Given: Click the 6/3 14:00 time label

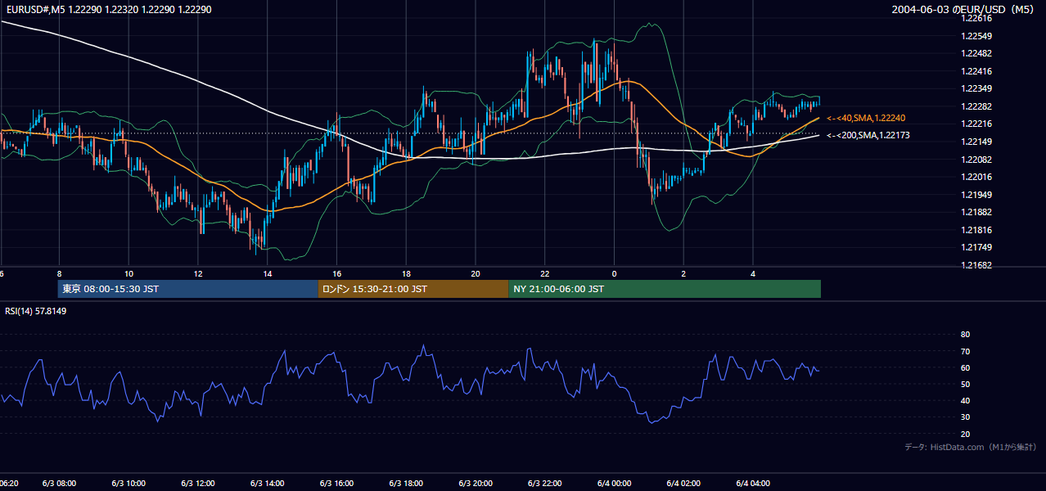Looking at the screenshot, I should pyautogui.click(x=268, y=484).
